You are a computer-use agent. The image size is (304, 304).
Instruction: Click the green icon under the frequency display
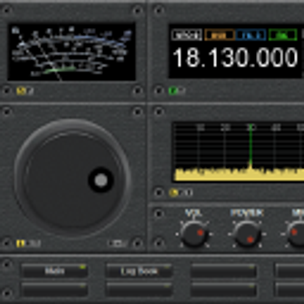point(173,91)
